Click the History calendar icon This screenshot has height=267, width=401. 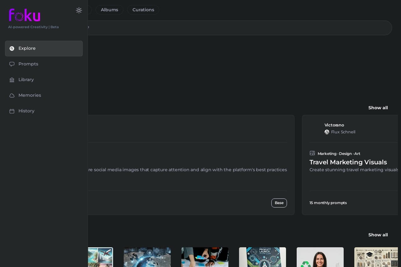[x=12, y=111]
